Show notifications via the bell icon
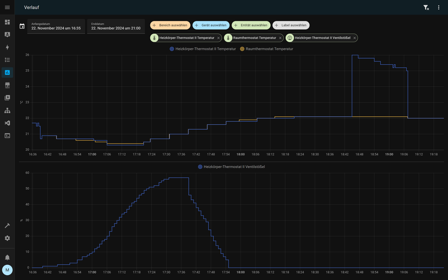Viewport: 448px width, 280px height. tap(7, 258)
